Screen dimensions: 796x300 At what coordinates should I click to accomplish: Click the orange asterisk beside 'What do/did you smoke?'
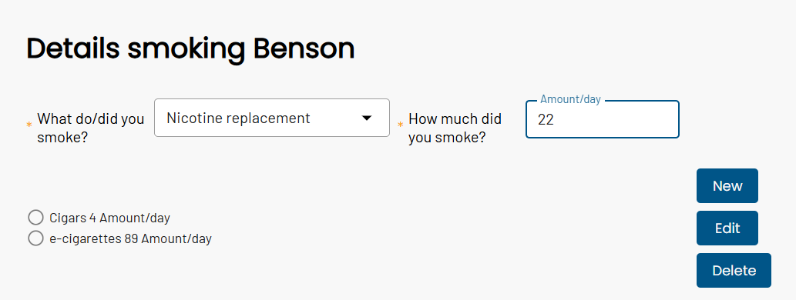tap(29, 125)
